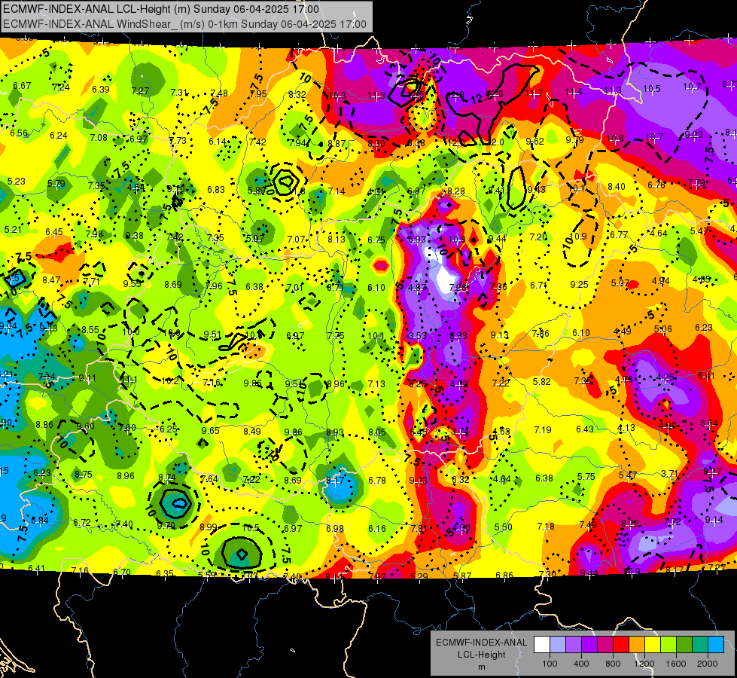The height and width of the screenshot is (678, 737).
Task: Click ECMWF-INDEX-ANAL label in the legend box
Action: pyautogui.click(x=481, y=643)
